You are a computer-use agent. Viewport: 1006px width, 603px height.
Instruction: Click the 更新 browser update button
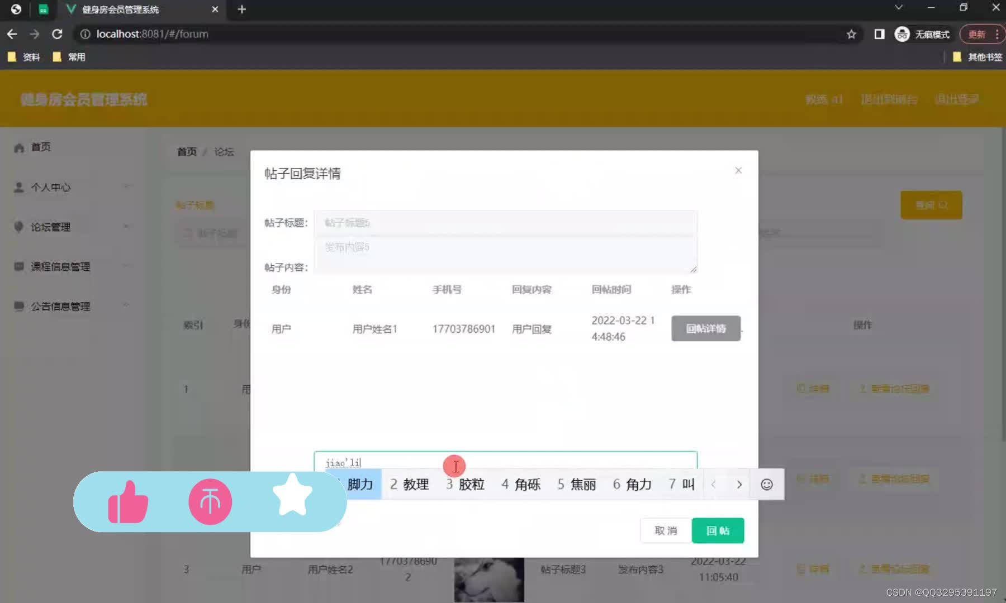pos(982,34)
